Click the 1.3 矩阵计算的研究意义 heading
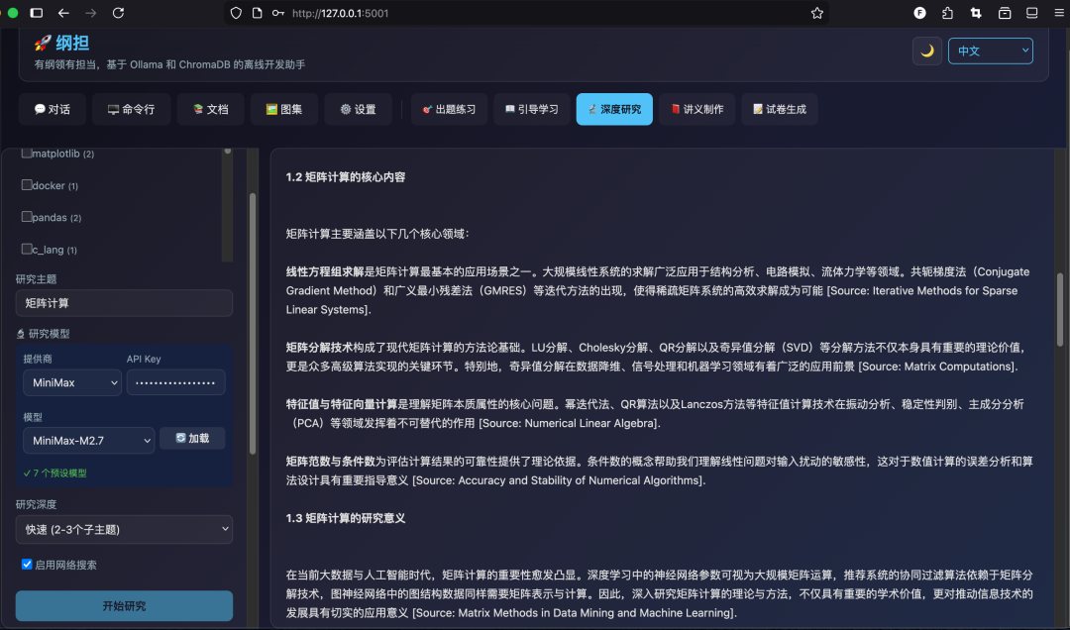 [346, 518]
